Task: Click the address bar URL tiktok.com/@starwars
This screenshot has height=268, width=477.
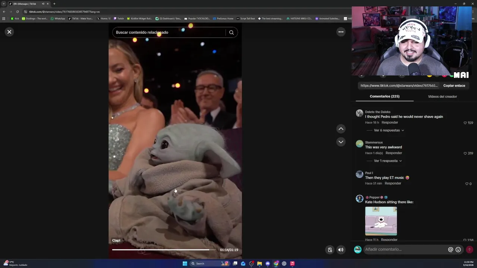Action: point(64,12)
